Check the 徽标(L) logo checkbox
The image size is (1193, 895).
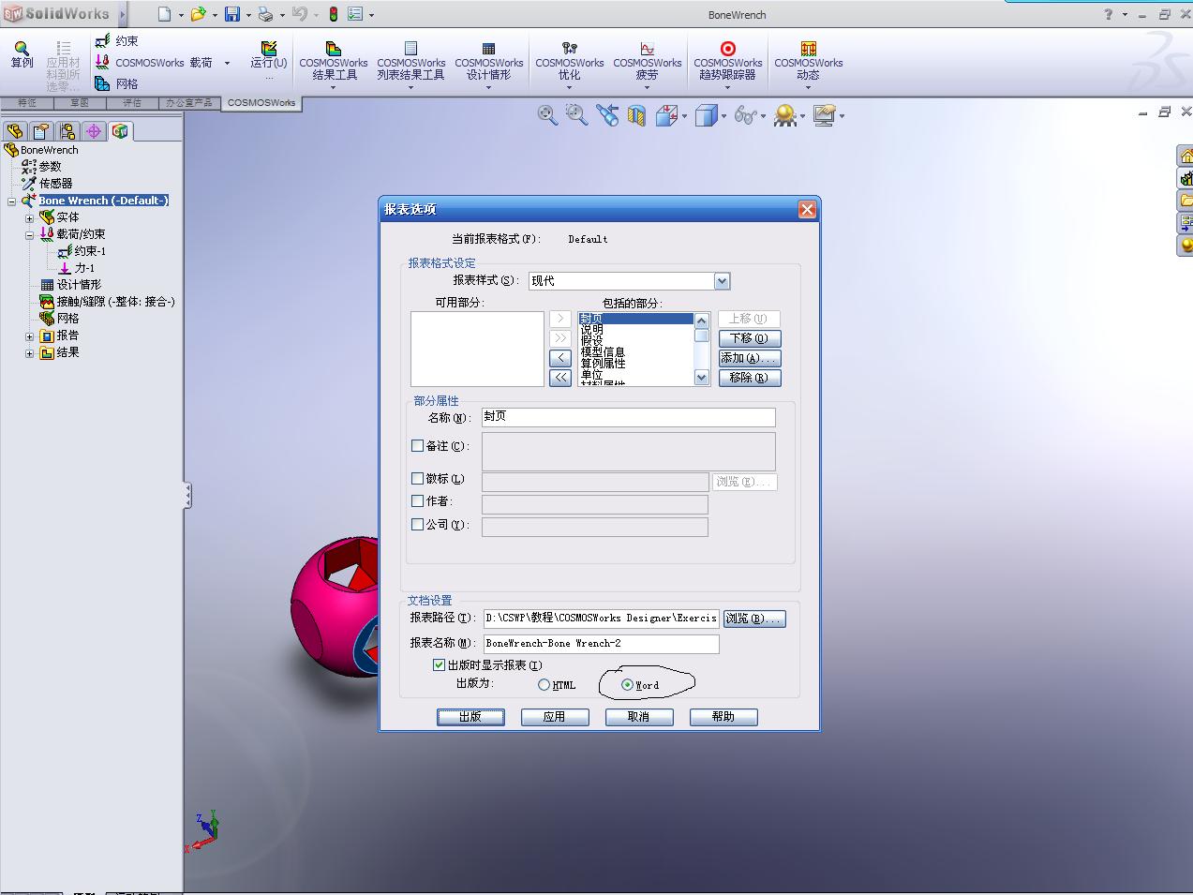(418, 478)
